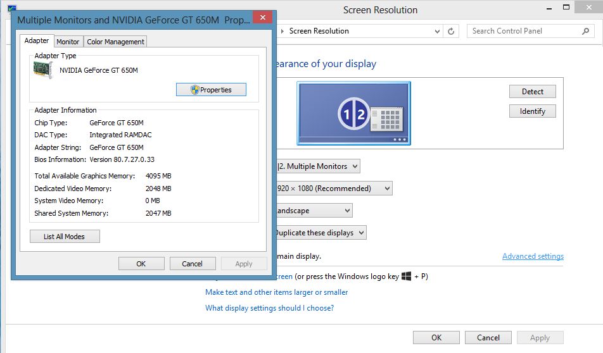The height and width of the screenshot is (353, 603).
Task: Click the Identify button
Action: 532,111
